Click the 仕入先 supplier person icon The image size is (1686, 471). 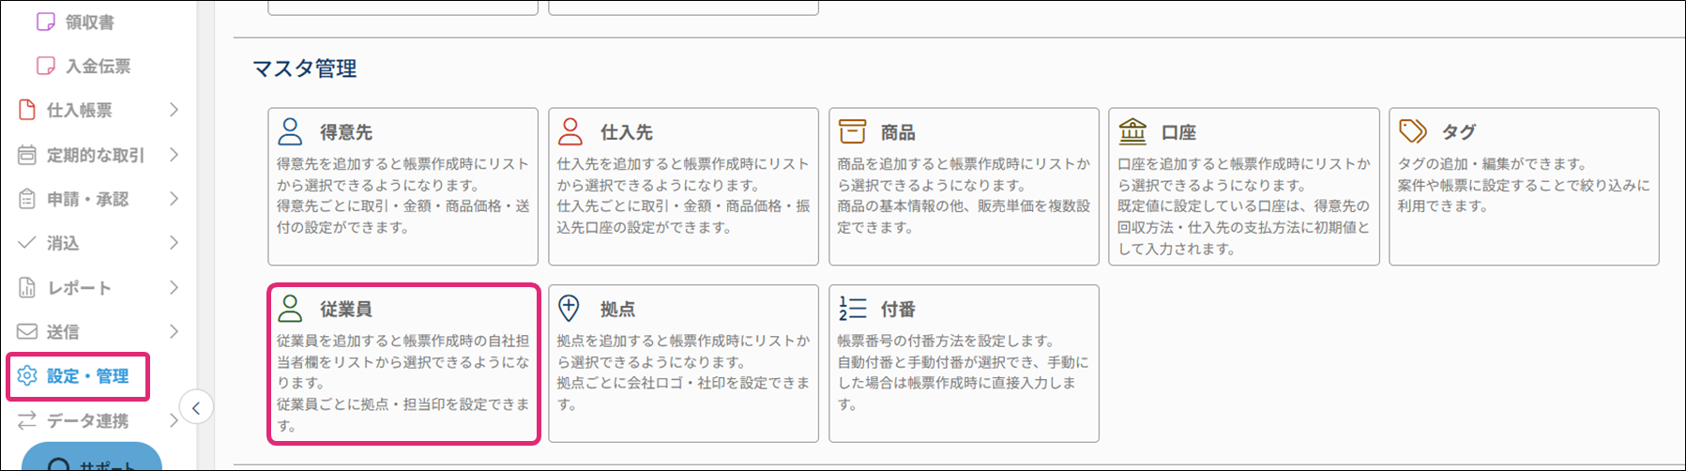(570, 131)
